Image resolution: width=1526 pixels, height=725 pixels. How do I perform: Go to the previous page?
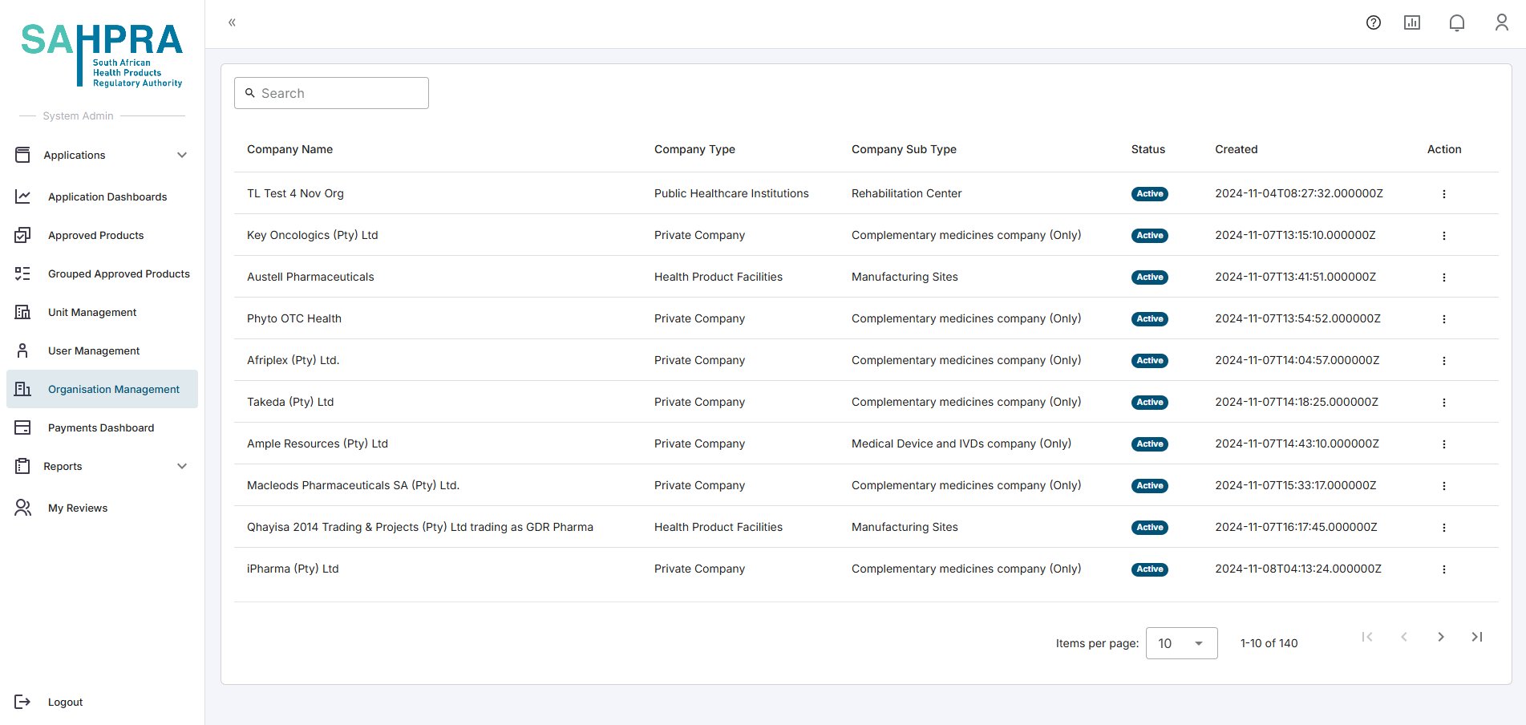tap(1404, 637)
